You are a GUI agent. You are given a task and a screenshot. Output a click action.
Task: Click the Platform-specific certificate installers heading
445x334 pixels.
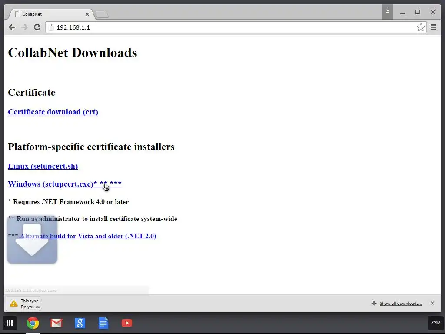(91, 147)
